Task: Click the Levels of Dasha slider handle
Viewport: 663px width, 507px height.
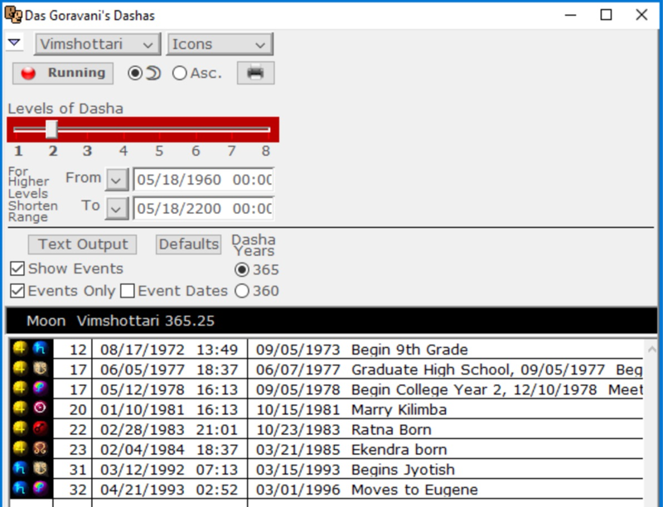Action: tap(51, 129)
